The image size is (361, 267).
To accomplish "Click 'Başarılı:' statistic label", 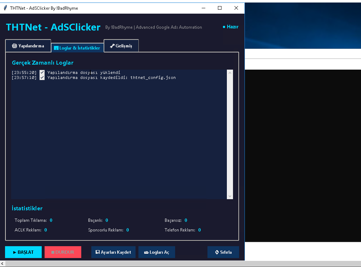I will coord(95,220).
